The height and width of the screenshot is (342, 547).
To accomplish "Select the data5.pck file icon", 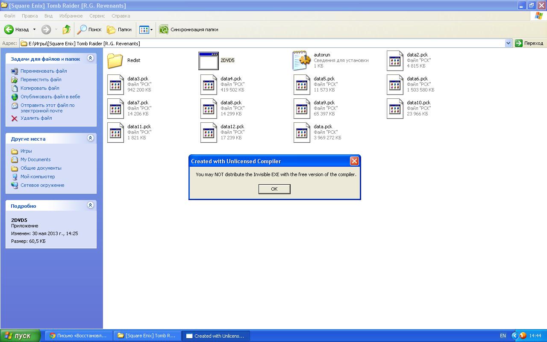I will pyautogui.click(x=302, y=85).
